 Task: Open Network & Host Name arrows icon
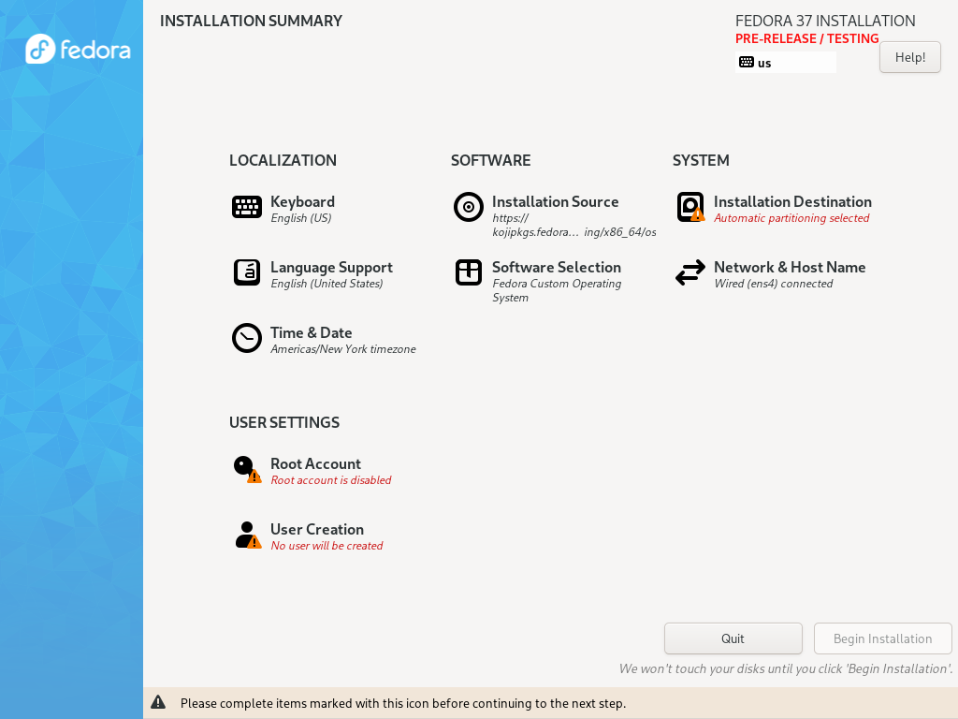[x=690, y=272]
